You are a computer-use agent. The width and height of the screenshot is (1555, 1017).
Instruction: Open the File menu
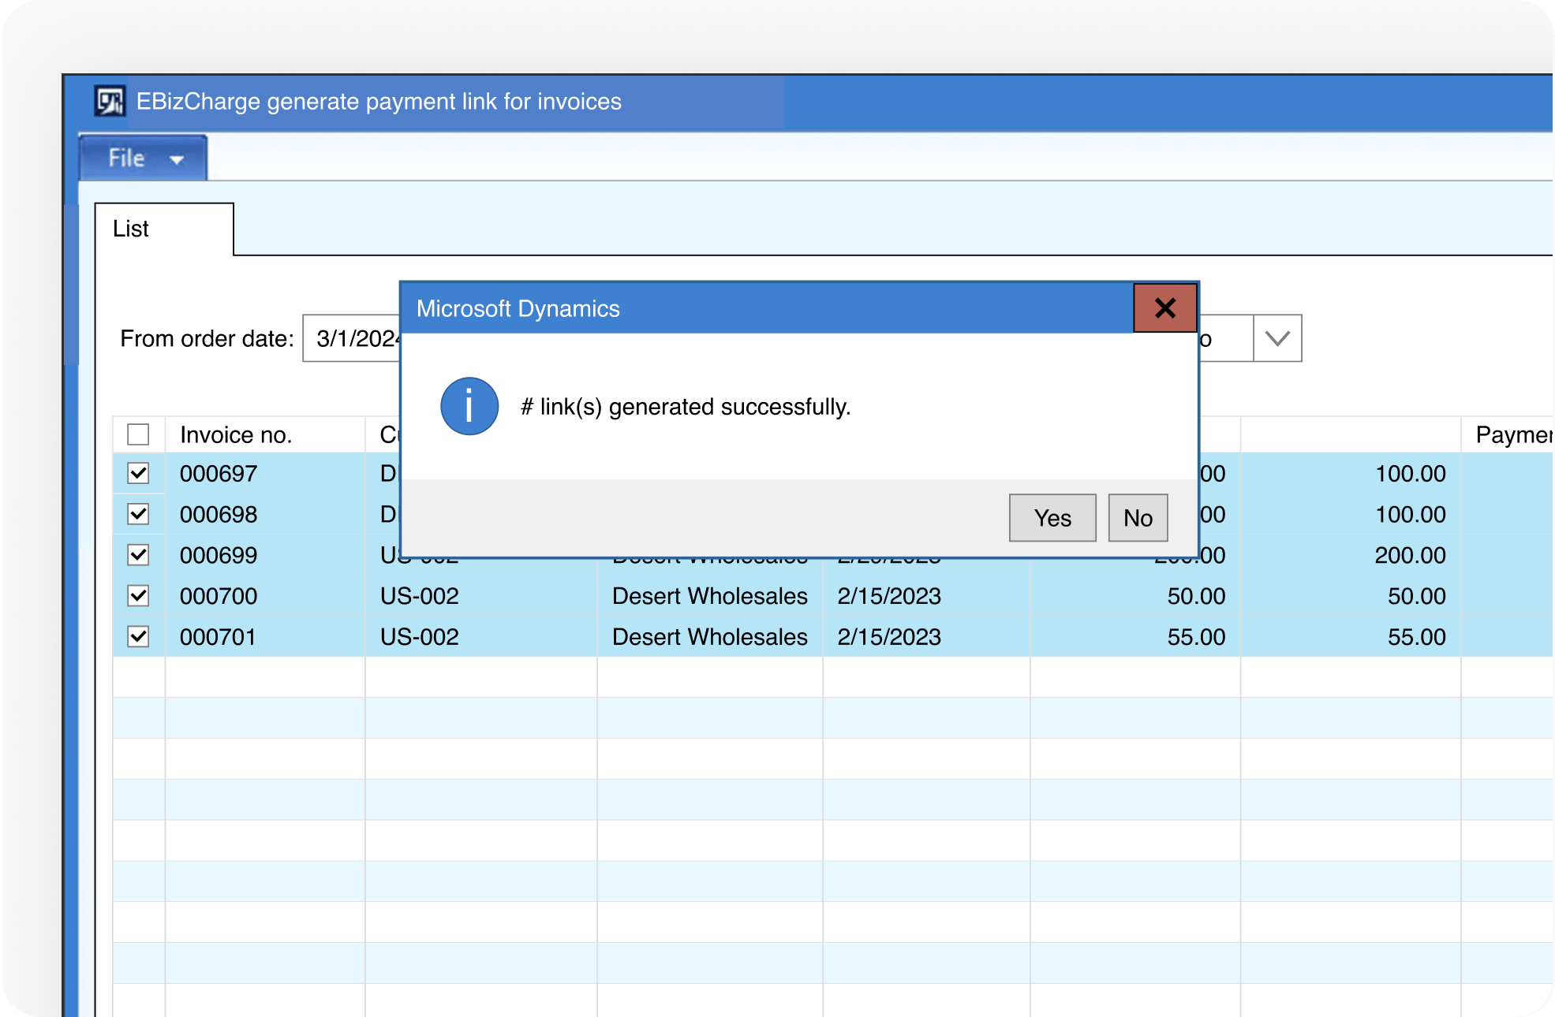coord(144,158)
